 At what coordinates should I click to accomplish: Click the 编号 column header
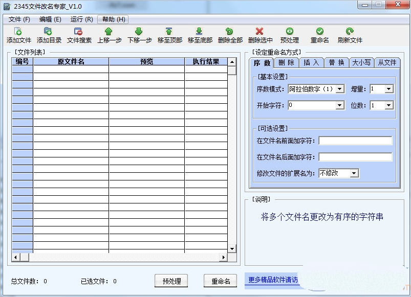click(x=23, y=61)
